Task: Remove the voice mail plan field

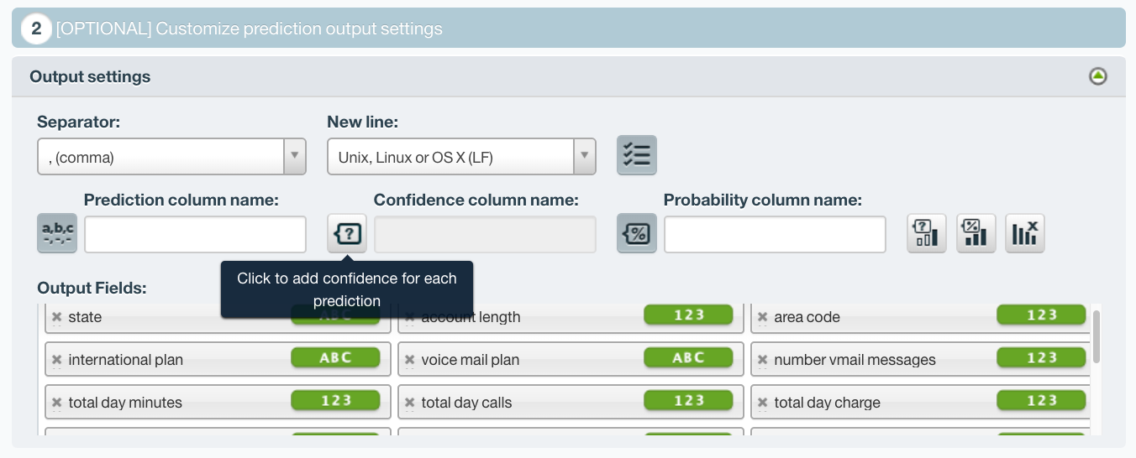Action: point(409,360)
